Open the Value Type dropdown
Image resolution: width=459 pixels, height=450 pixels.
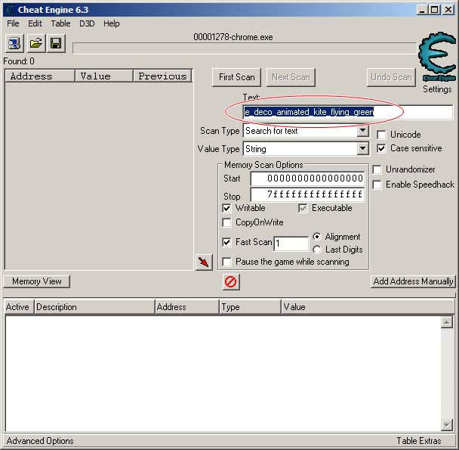pyautogui.click(x=362, y=149)
